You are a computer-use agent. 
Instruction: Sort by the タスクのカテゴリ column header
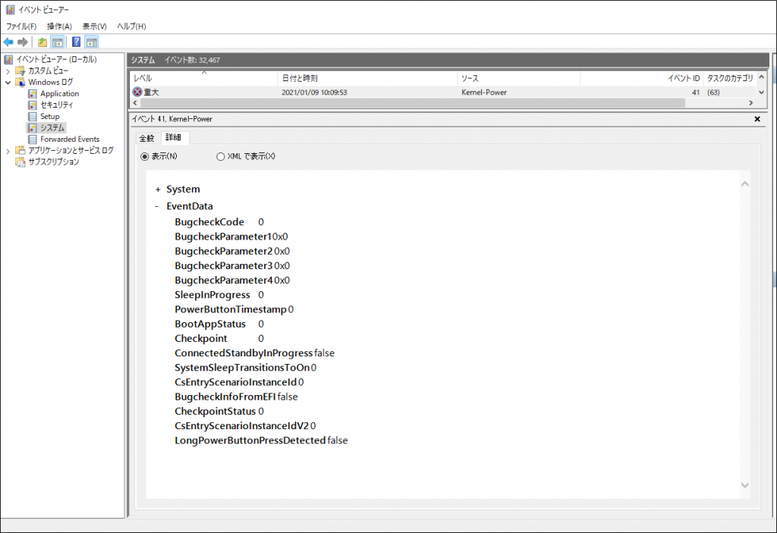729,78
